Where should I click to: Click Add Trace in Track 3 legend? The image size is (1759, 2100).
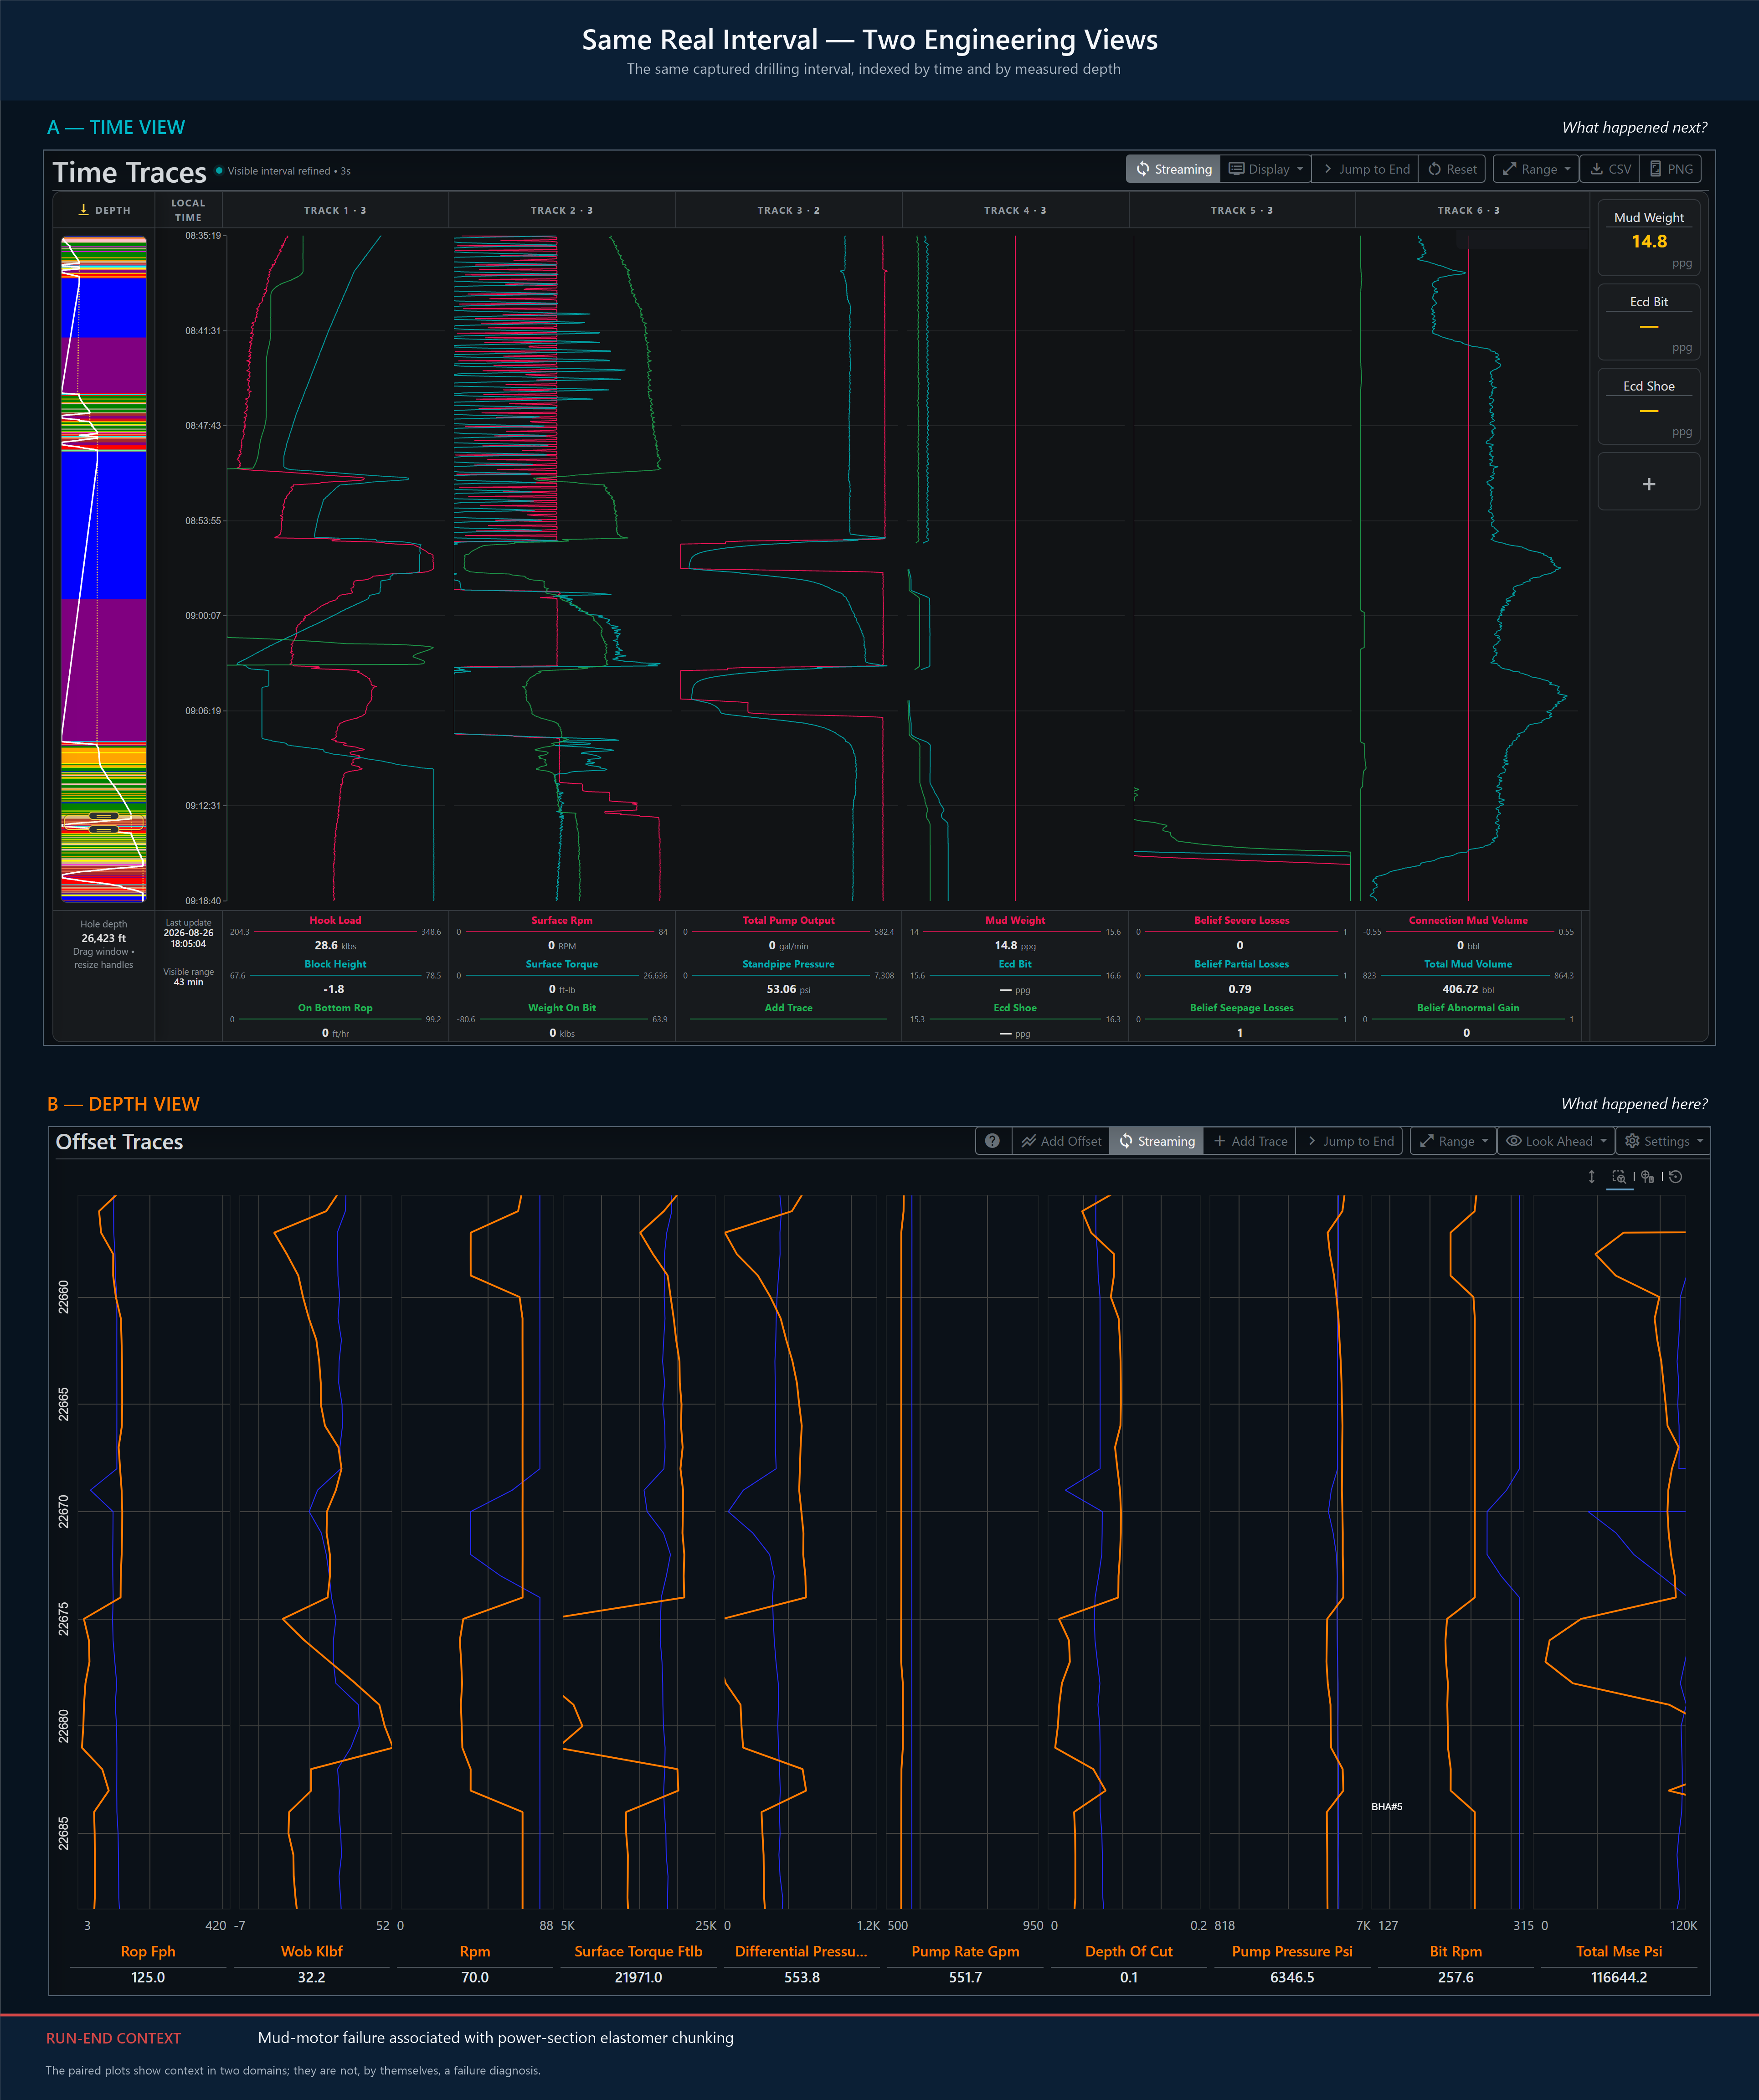pyautogui.click(x=788, y=1008)
